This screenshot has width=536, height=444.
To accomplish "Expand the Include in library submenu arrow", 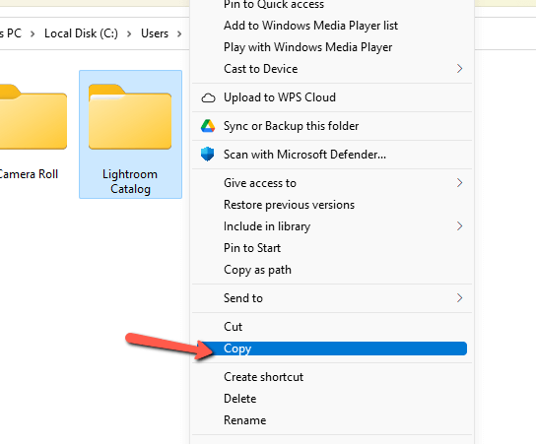I will pos(459,225).
